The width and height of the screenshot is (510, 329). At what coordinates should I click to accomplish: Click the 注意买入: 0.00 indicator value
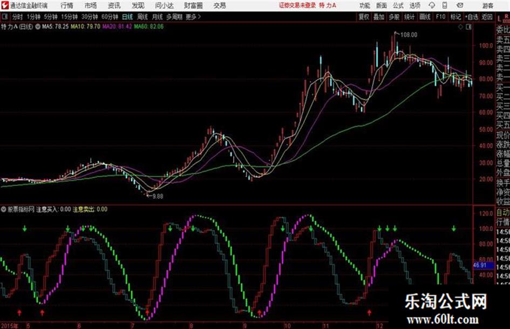point(53,209)
